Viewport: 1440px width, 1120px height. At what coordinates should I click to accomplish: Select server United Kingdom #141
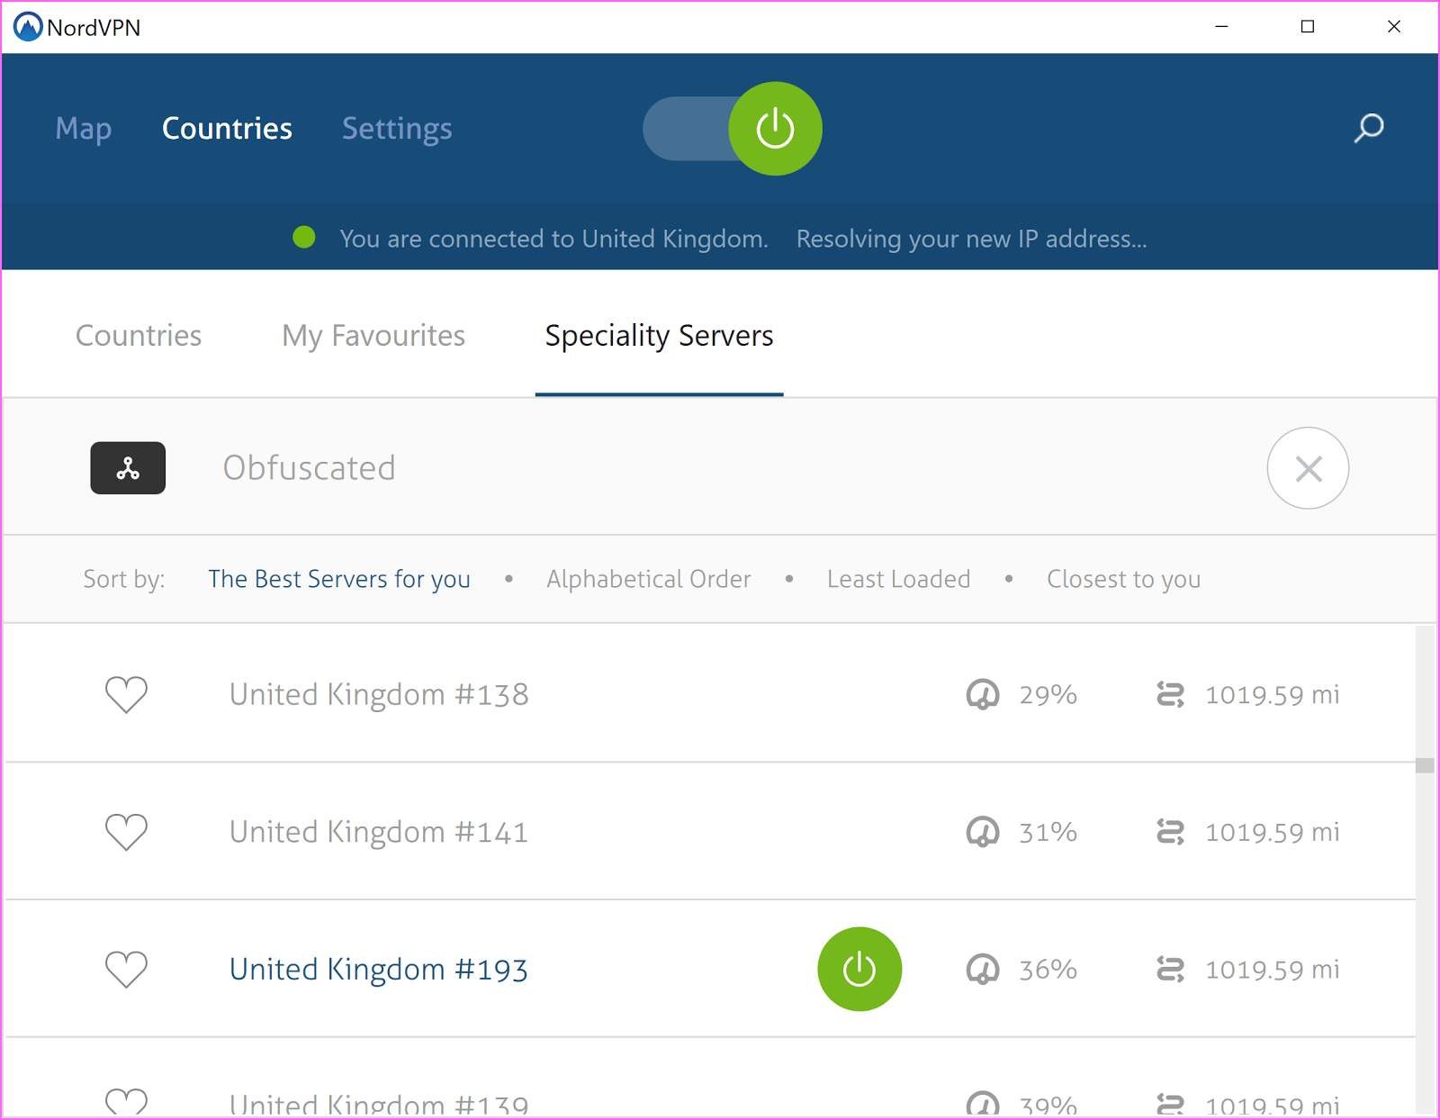(x=379, y=832)
